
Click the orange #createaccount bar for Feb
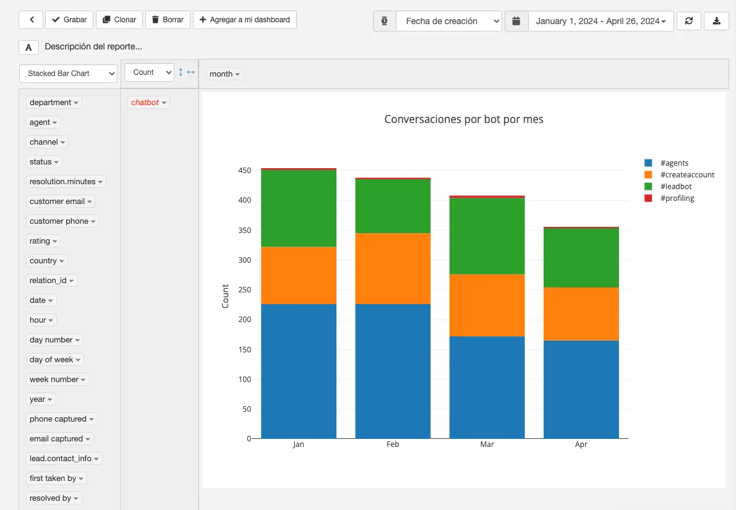[x=393, y=268]
